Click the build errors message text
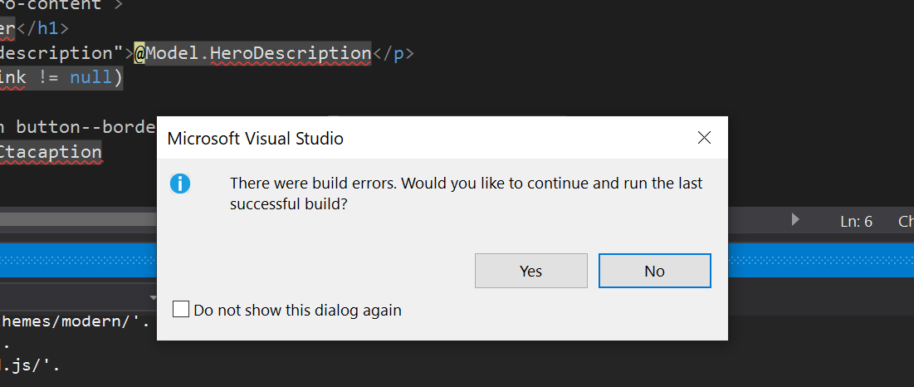This screenshot has height=387, width=914. click(467, 194)
